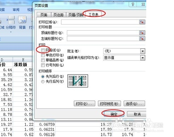
Task: Expand the 分隔符 dropdown arrow in ribbon
Action: [x=11, y=32]
